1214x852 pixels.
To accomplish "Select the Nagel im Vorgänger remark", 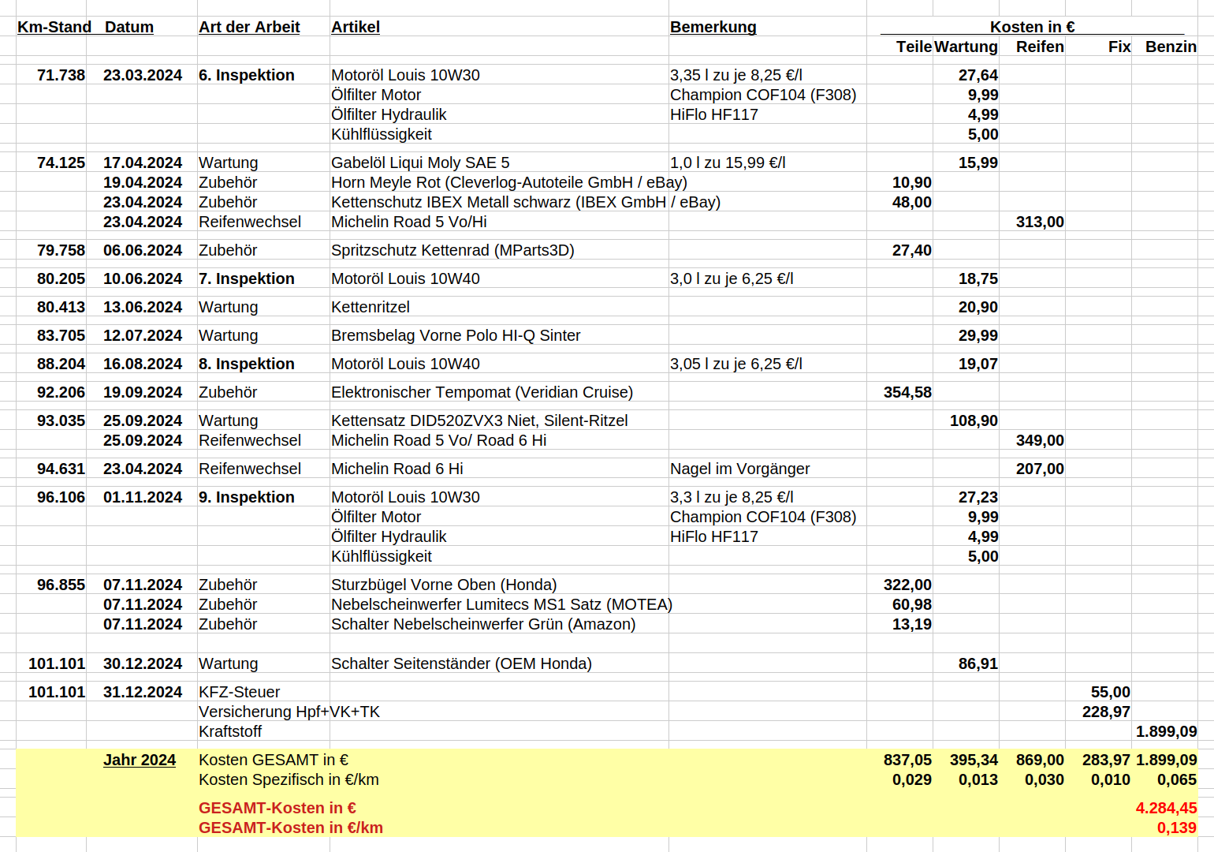I will [739, 469].
